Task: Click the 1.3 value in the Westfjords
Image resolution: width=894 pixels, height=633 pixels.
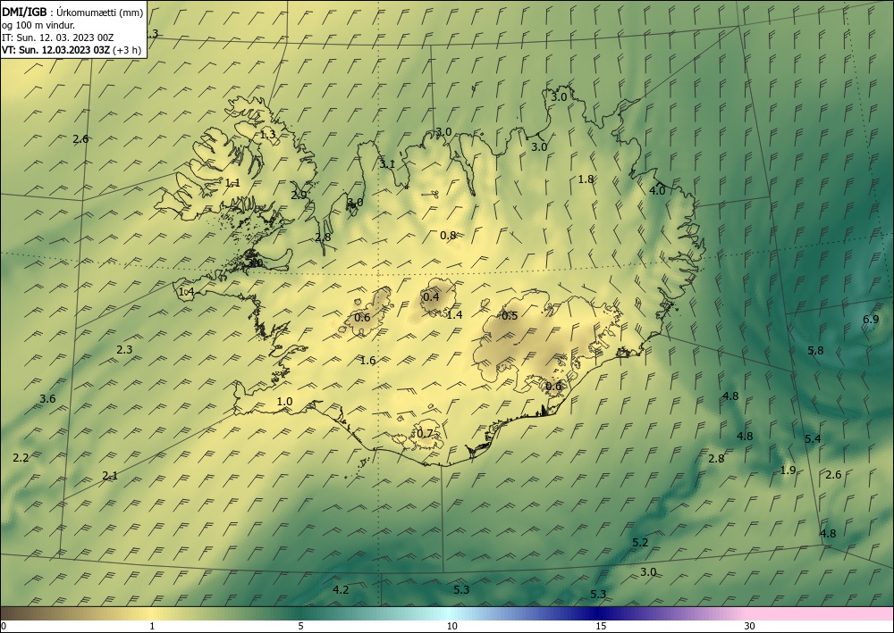Action: [x=268, y=135]
